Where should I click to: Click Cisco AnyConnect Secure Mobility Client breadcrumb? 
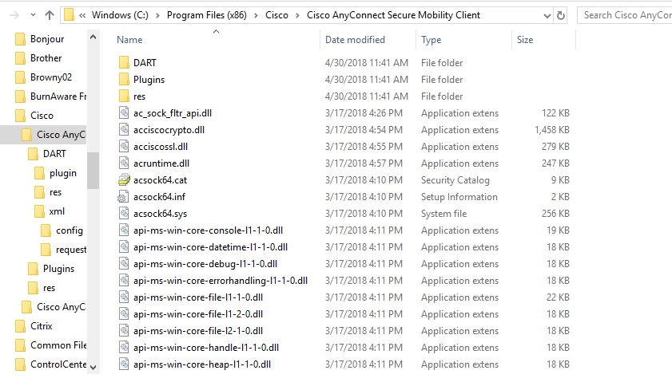point(393,15)
